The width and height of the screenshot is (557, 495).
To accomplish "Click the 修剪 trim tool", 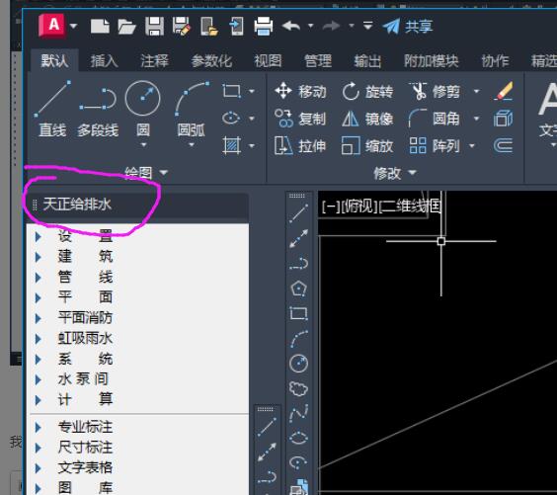I will 435,91.
